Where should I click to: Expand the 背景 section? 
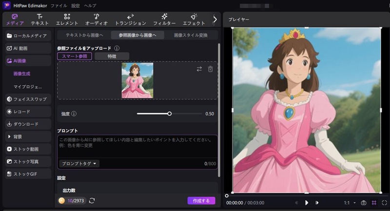tap(28, 136)
